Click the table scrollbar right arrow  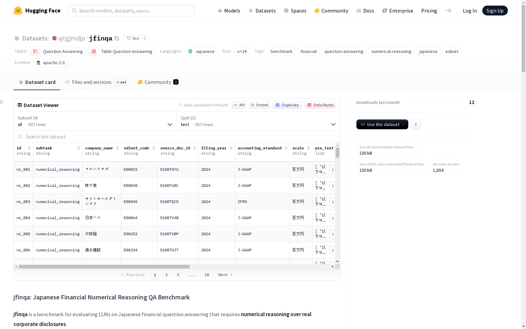click(x=333, y=266)
